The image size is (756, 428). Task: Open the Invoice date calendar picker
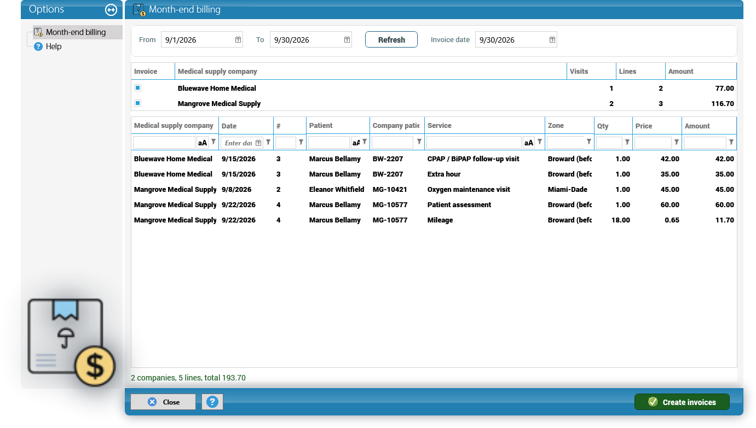coord(552,39)
